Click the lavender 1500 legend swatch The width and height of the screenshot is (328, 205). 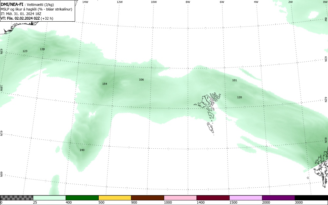(x=246, y=198)
